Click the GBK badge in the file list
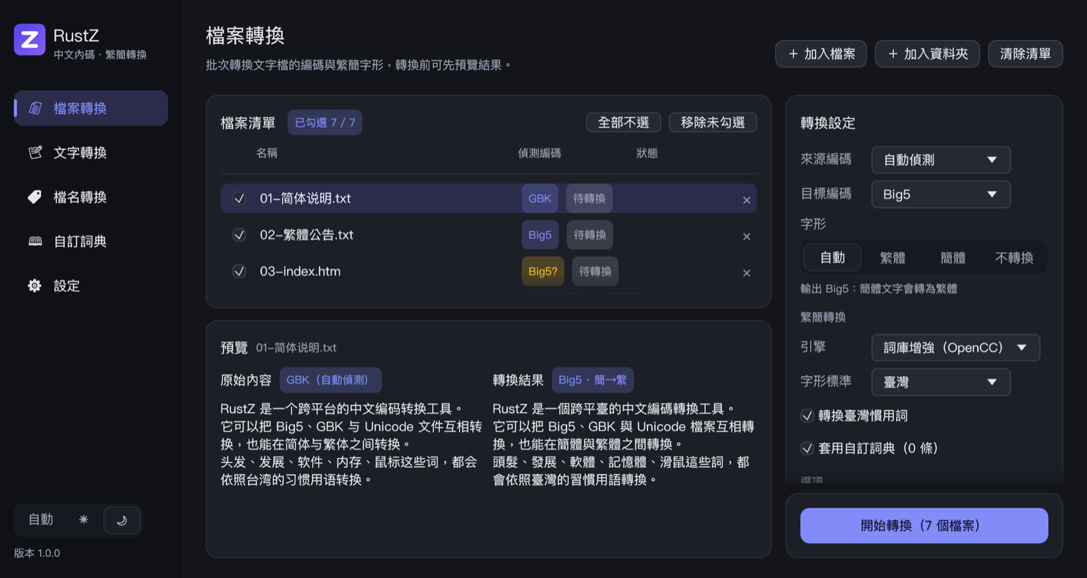The image size is (1087, 578). [540, 199]
